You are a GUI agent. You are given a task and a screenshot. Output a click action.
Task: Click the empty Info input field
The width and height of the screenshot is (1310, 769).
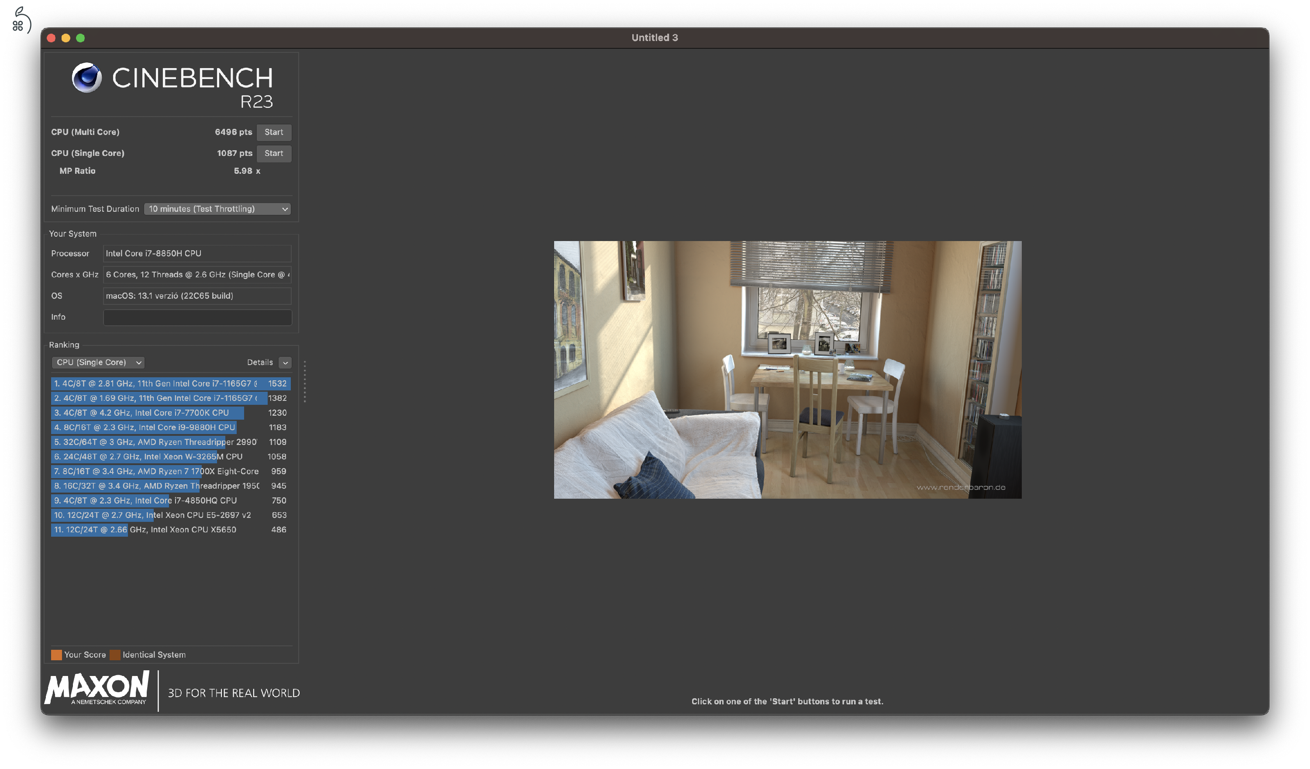click(x=197, y=317)
